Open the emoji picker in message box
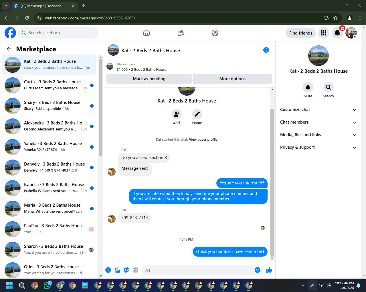The width and height of the screenshot is (366, 292). point(258,270)
